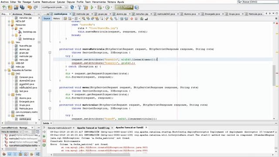
Task: Toggle Show Fields filter in Navigator
Action: [10, 154]
